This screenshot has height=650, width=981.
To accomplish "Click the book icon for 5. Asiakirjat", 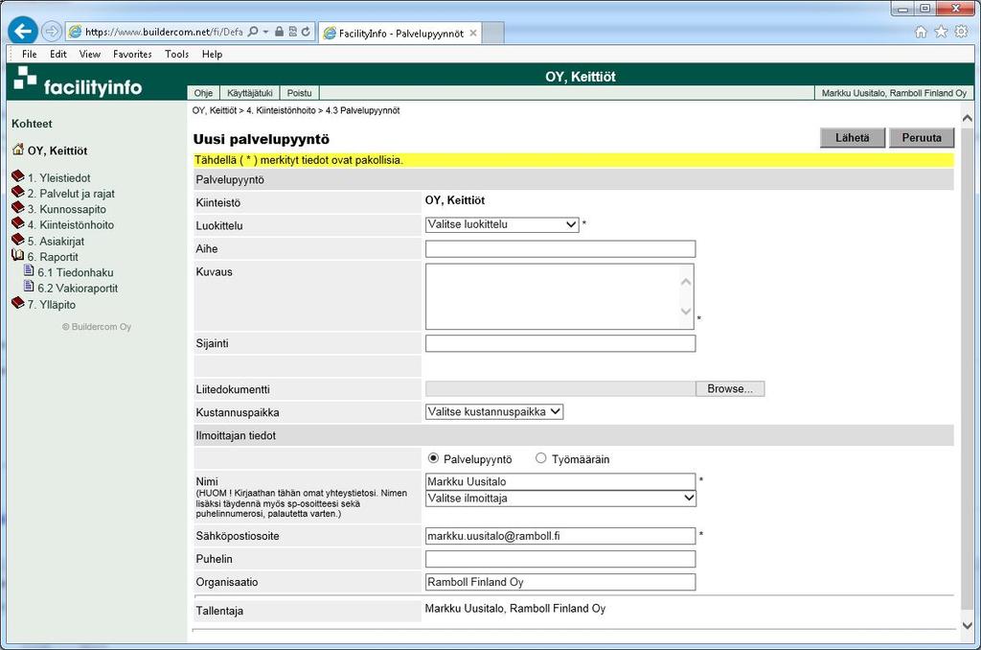I will click(18, 240).
